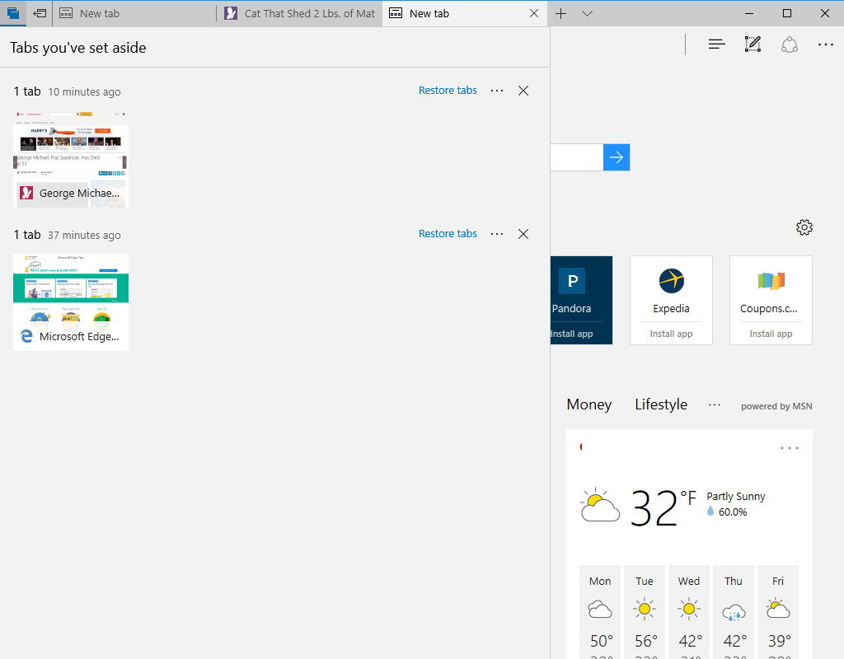Screen dimensions: 844x659
Task: Open new tab with plus icon
Action: (560, 13)
